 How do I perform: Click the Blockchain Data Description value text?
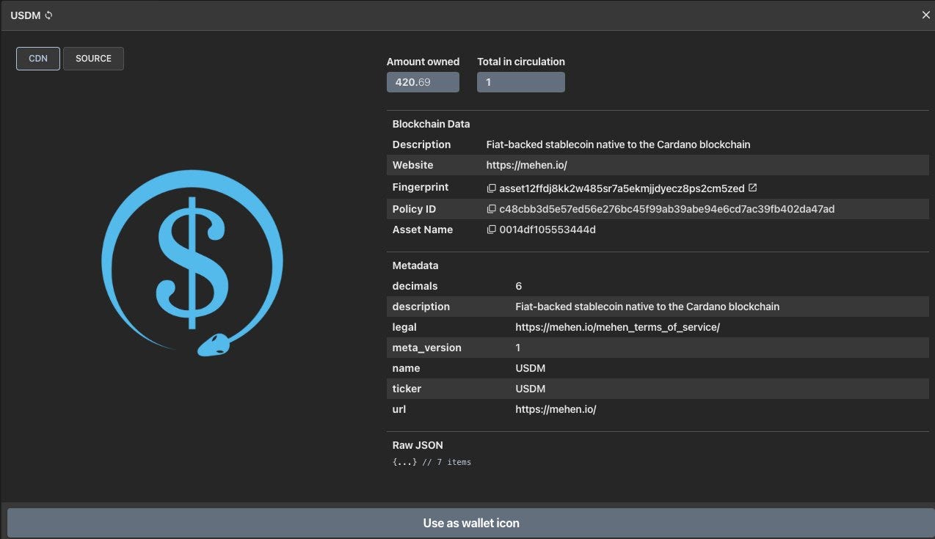click(618, 144)
